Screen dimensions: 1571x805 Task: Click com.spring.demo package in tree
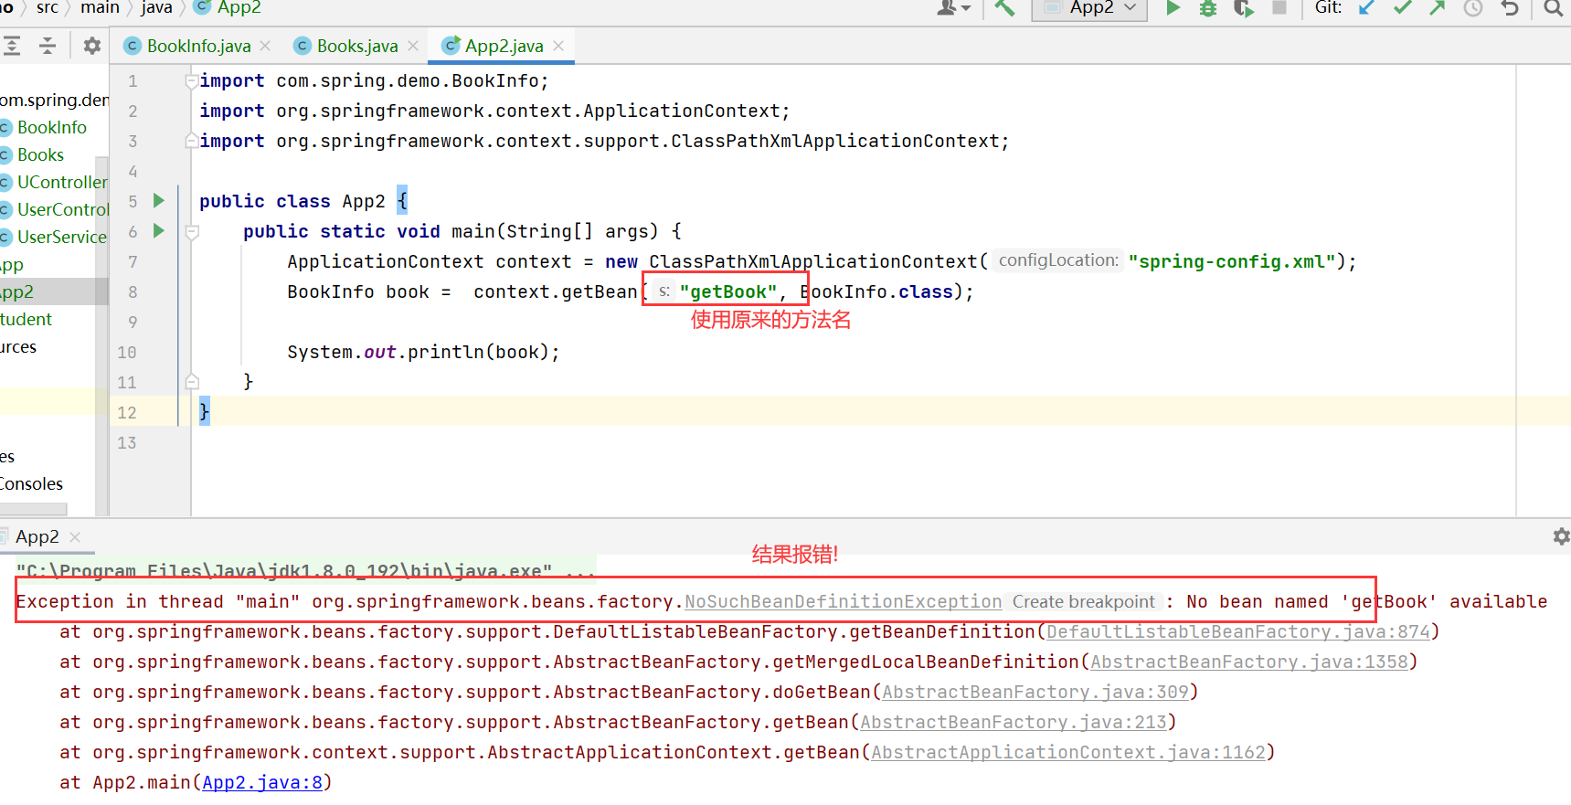[54, 100]
